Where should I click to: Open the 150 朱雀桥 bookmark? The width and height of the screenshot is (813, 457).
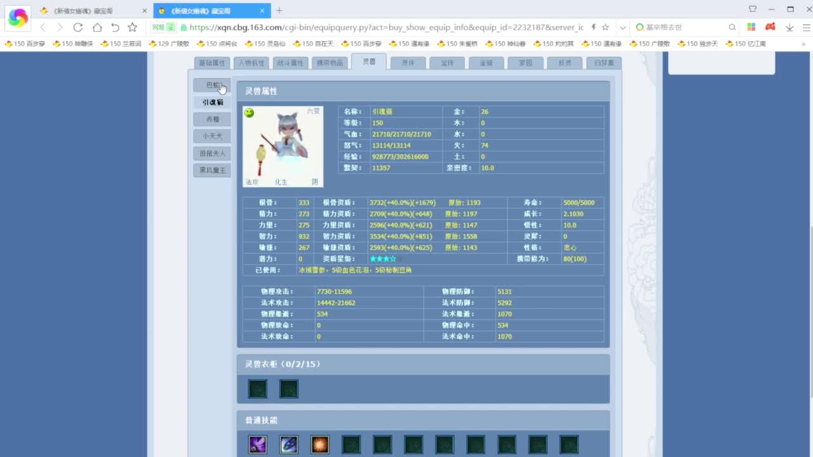(x=458, y=44)
